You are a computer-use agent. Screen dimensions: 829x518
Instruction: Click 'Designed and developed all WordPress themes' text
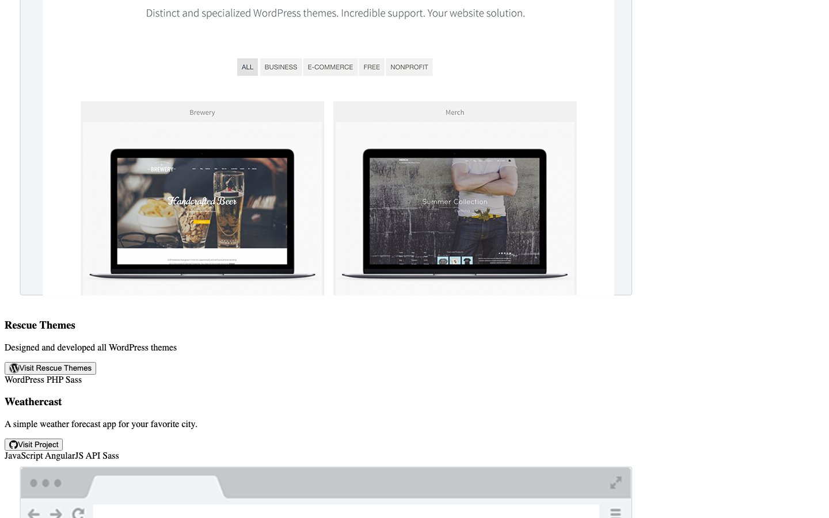click(x=90, y=348)
